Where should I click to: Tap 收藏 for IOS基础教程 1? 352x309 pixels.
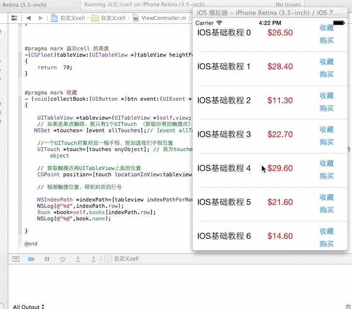pyautogui.click(x=327, y=62)
